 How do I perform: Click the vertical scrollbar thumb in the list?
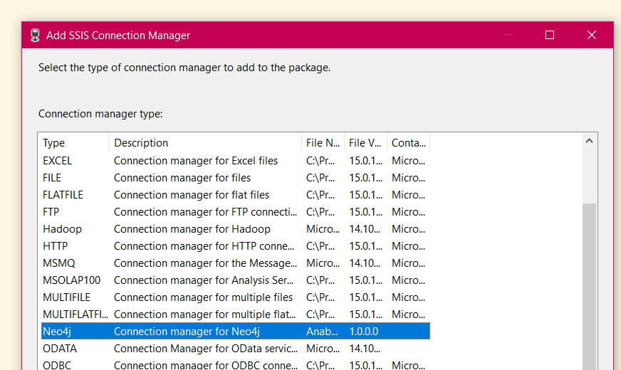point(590,287)
